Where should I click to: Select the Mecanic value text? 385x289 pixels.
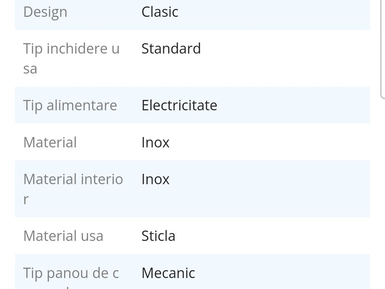click(x=168, y=273)
